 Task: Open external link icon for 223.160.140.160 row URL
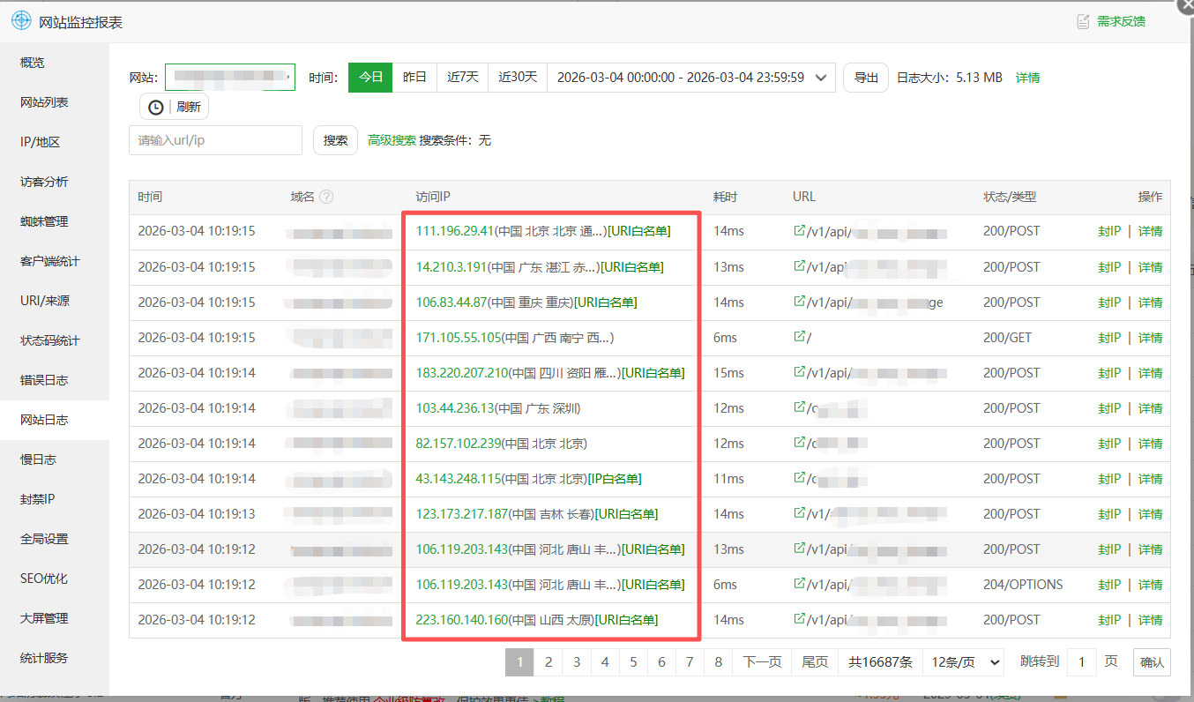coord(800,619)
